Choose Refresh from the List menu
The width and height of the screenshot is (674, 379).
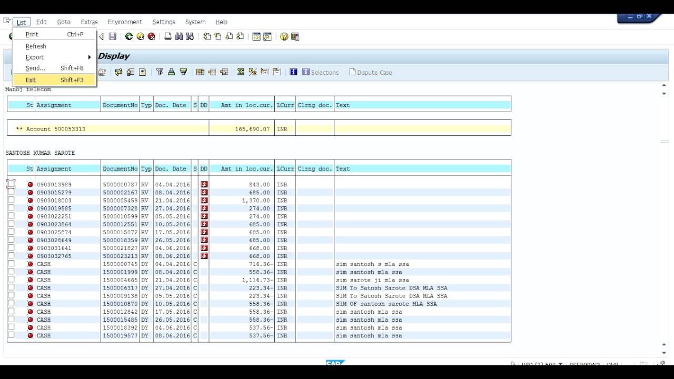[54, 46]
